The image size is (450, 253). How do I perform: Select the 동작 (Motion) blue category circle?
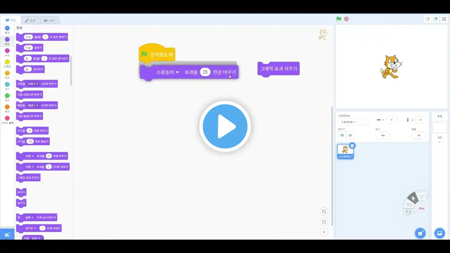pyautogui.click(x=7, y=28)
